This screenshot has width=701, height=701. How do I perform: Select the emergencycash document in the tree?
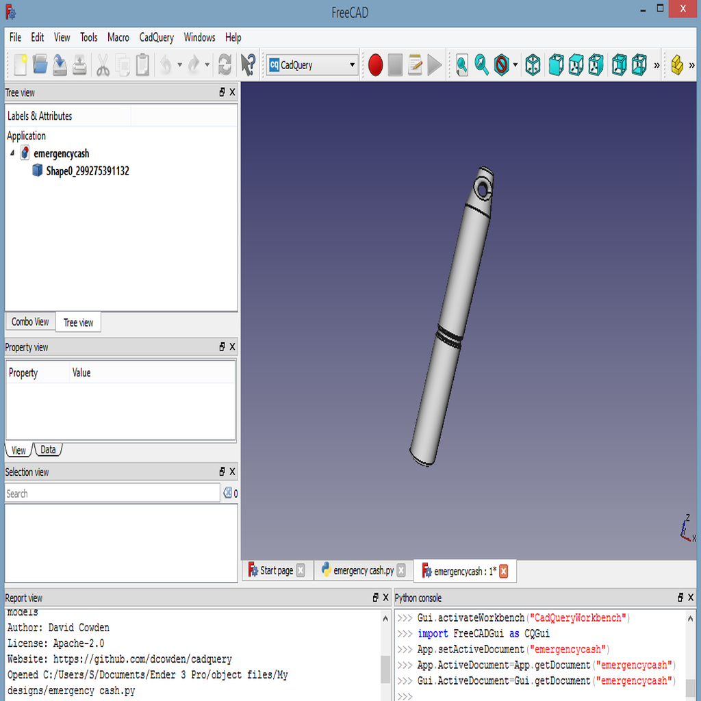(62, 153)
